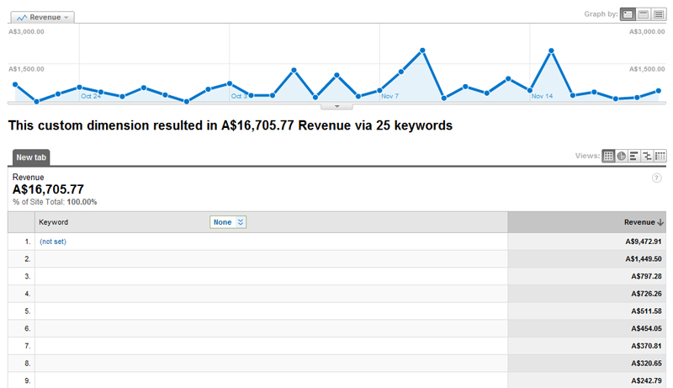Switch to table data view

coord(608,156)
